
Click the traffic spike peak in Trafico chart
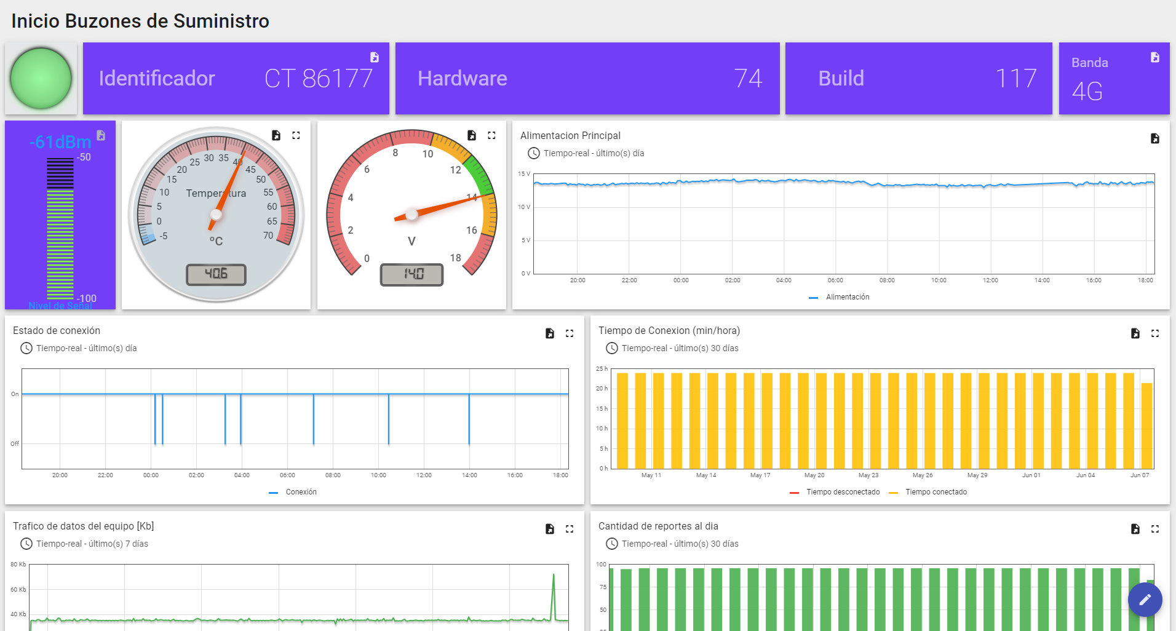(553, 574)
